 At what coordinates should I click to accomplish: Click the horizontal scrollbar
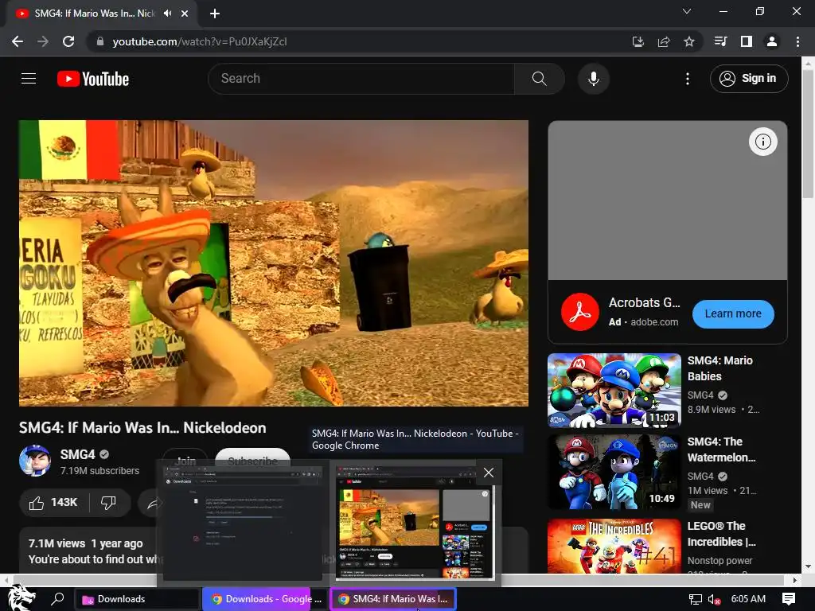click(x=398, y=579)
